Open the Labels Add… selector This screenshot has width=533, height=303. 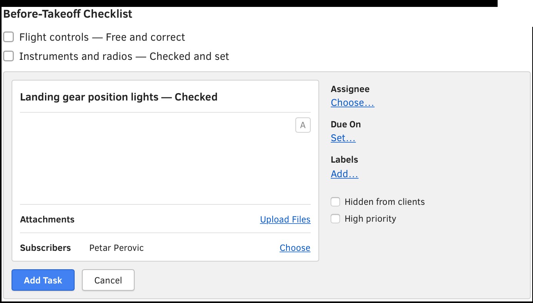point(344,174)
